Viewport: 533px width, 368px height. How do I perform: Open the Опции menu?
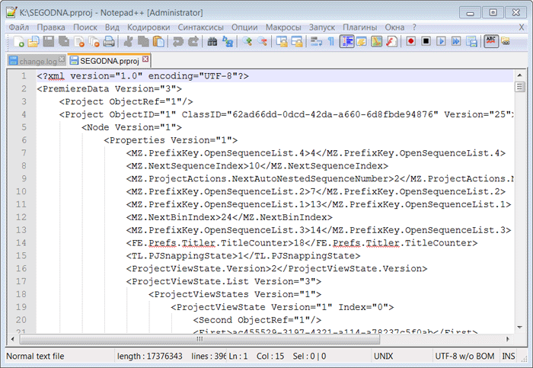(x=244, y=27)
